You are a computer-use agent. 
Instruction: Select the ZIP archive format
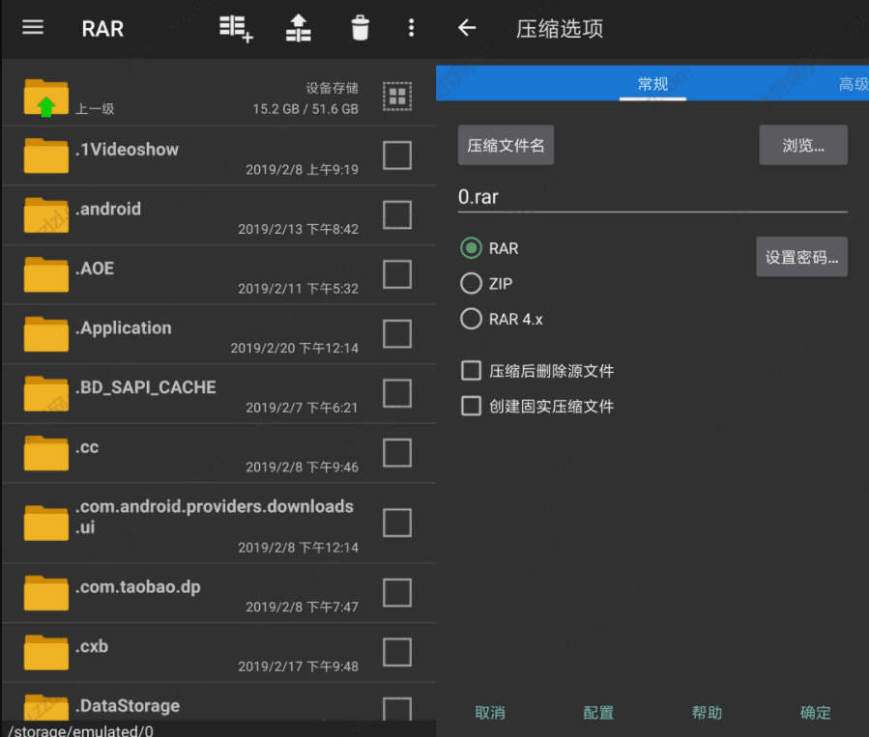click(x=471, y=284)
